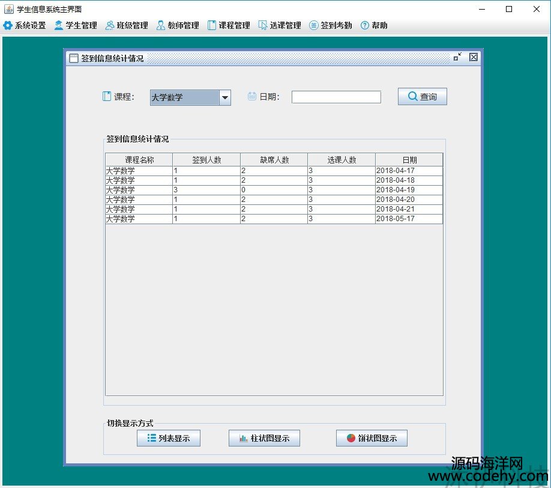Image resolution: width=551 pixels, height=488 pixels.
Task: Click 选课人数 value in 2018-04-20 row
Action: click(342, 200)
